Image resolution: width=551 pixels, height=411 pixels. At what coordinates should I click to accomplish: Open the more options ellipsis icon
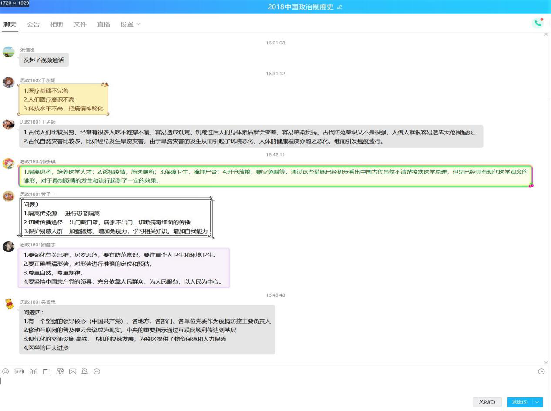pyautogui.click(x=97, y=371)
